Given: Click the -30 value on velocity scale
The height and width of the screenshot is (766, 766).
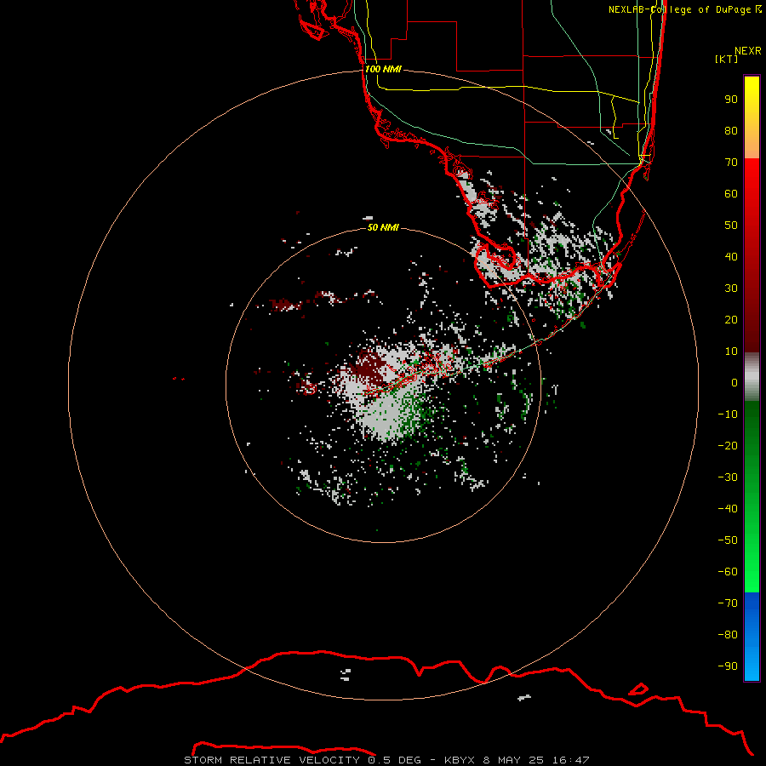Looking at the screenshot, I should 728,477.
